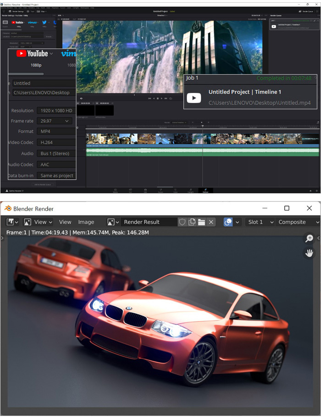Toggle loop playback in Resolve viewer

pos(171,98)
